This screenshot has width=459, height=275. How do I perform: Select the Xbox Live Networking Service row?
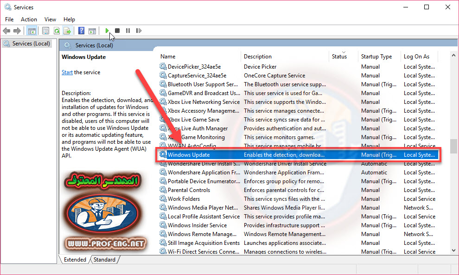[298, 102]
